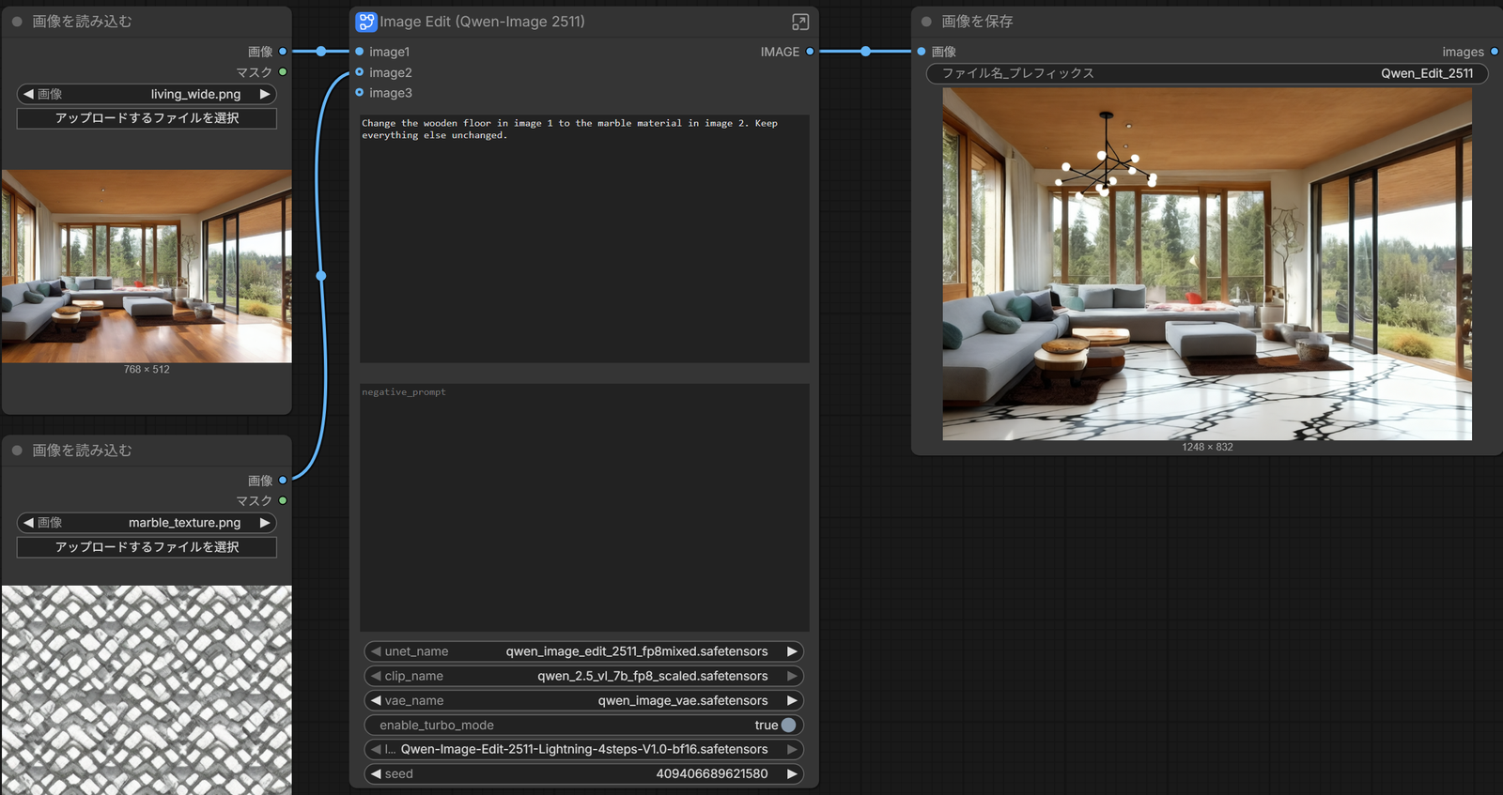Click the IMAGE output socket
This screenshot has height=795, width=1503.
tap(810, 52)
